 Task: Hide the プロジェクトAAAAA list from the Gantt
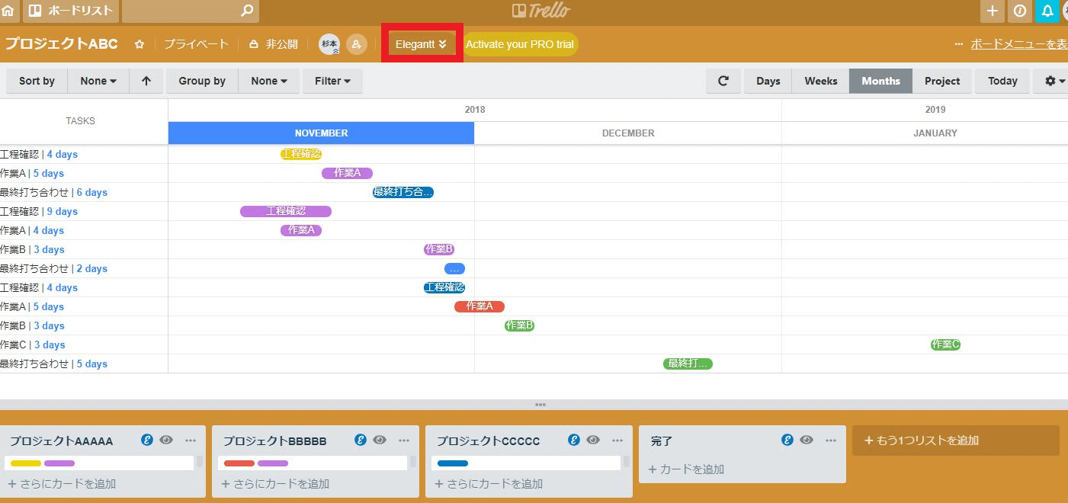pos(166,440)
